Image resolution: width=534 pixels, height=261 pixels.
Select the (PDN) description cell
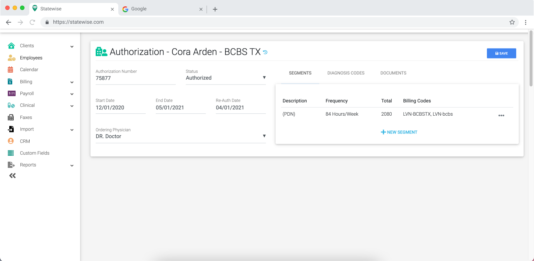289,114
